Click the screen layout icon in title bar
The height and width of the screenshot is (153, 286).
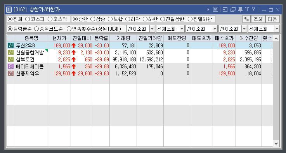coord(225,9)
